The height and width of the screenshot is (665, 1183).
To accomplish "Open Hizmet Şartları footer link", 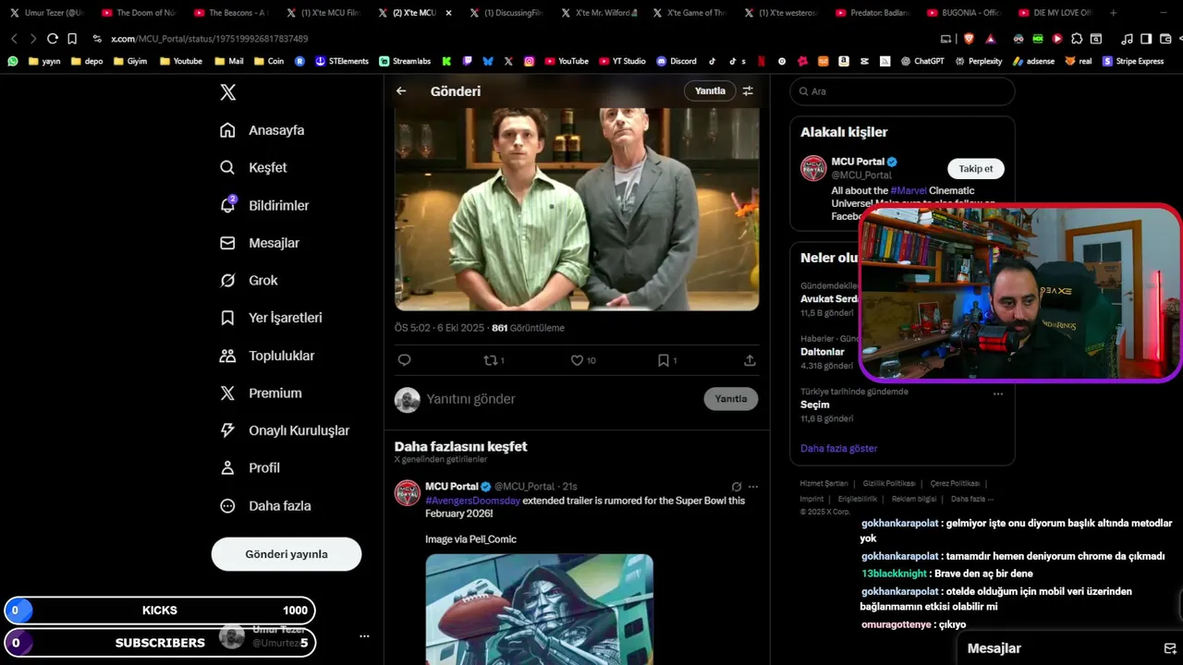I will pos(823,483).
